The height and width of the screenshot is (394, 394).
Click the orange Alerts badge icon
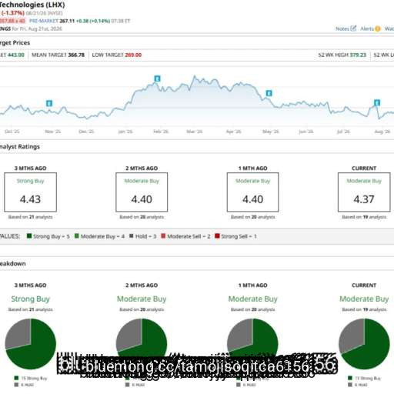377,28
